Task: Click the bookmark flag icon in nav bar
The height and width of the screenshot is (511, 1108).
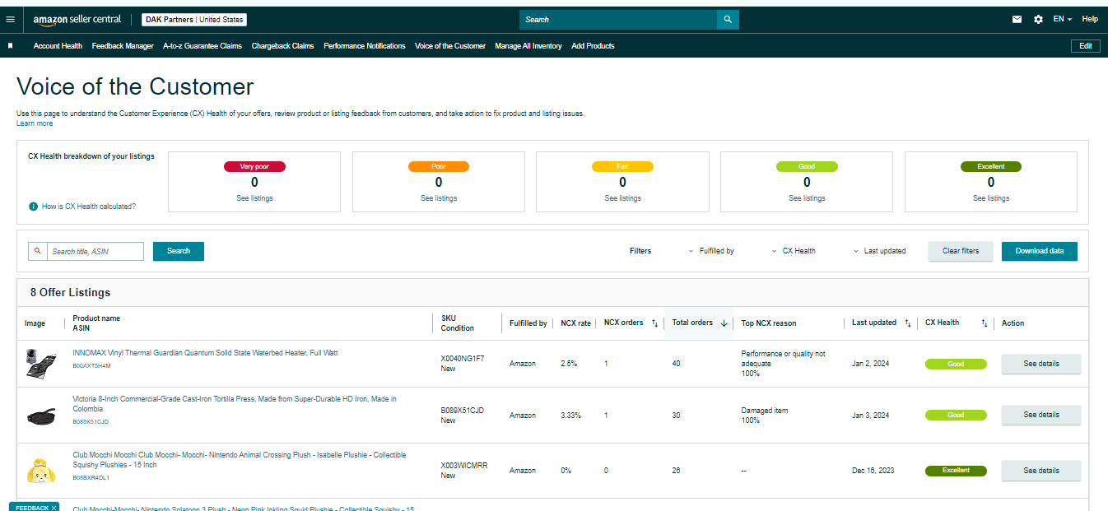Action: coord(10,46)
